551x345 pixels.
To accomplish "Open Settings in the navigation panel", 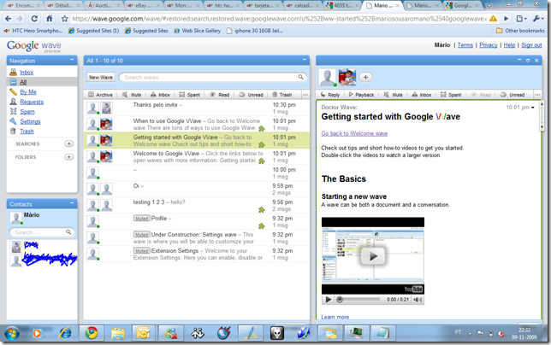I will click(x=30, y=121).
